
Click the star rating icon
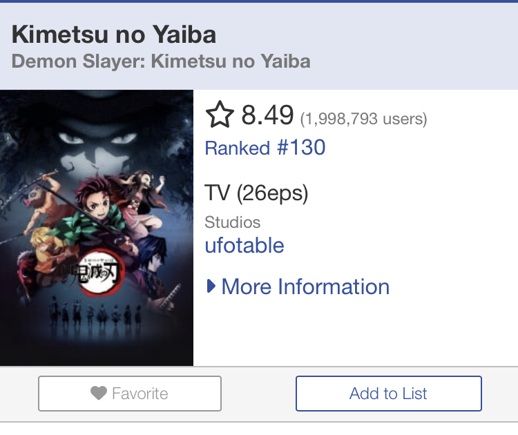click(220, 115)
